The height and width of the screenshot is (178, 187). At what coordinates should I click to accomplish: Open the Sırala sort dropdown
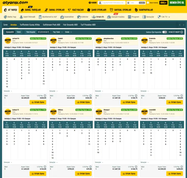click(x=68, y=32)
